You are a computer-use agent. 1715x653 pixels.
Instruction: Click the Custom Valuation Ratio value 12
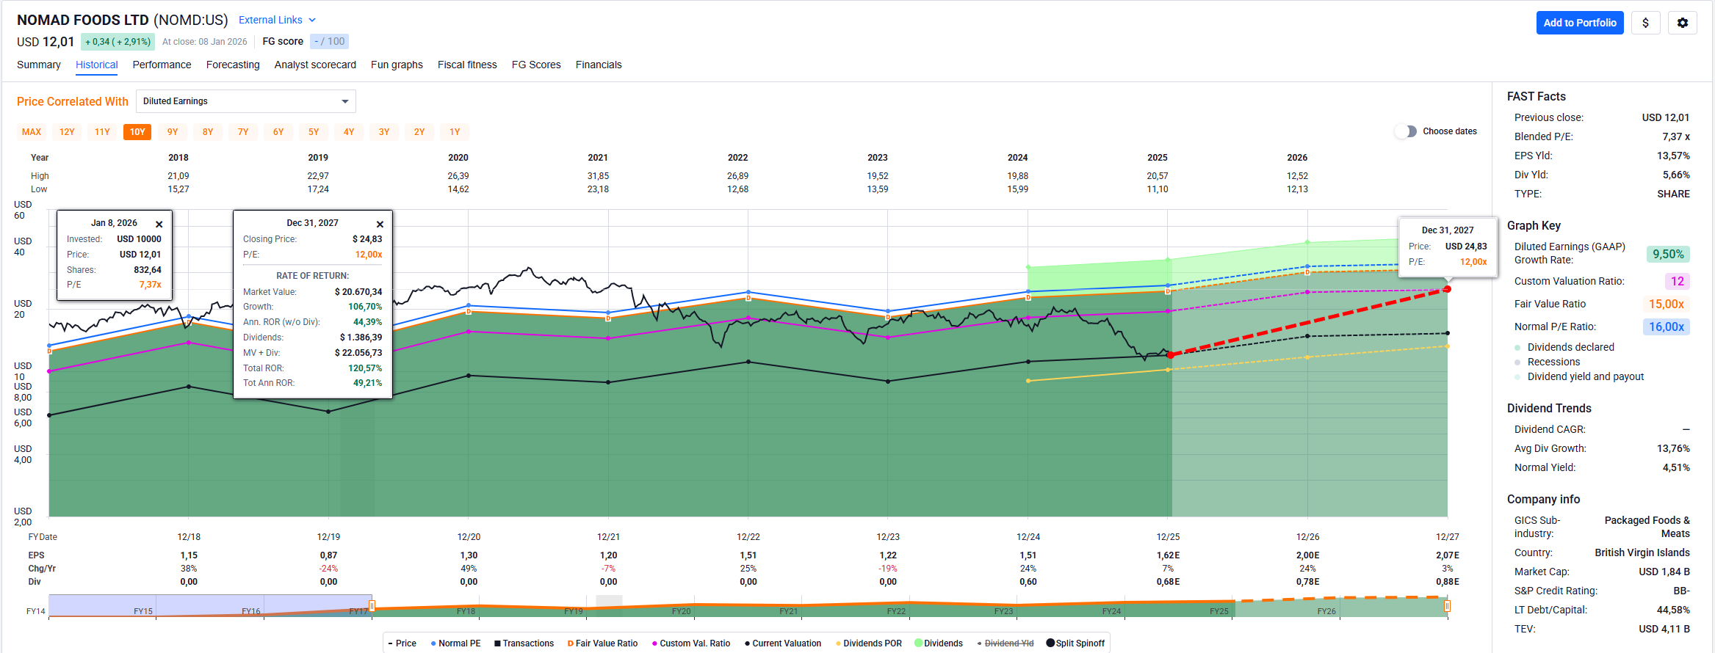(x=1677, y=281)
